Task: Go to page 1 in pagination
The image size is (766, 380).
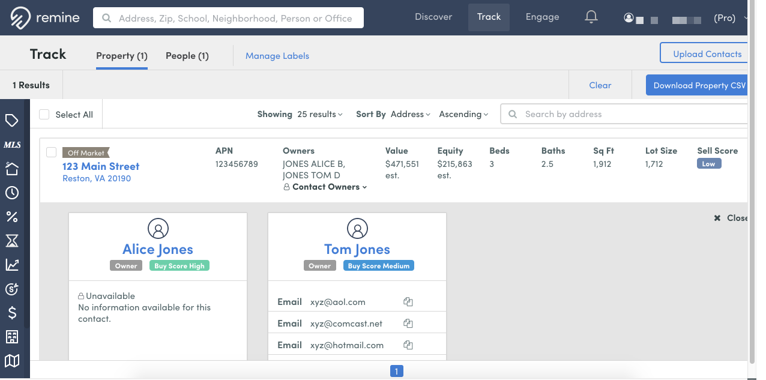Action: pos(396,371)
